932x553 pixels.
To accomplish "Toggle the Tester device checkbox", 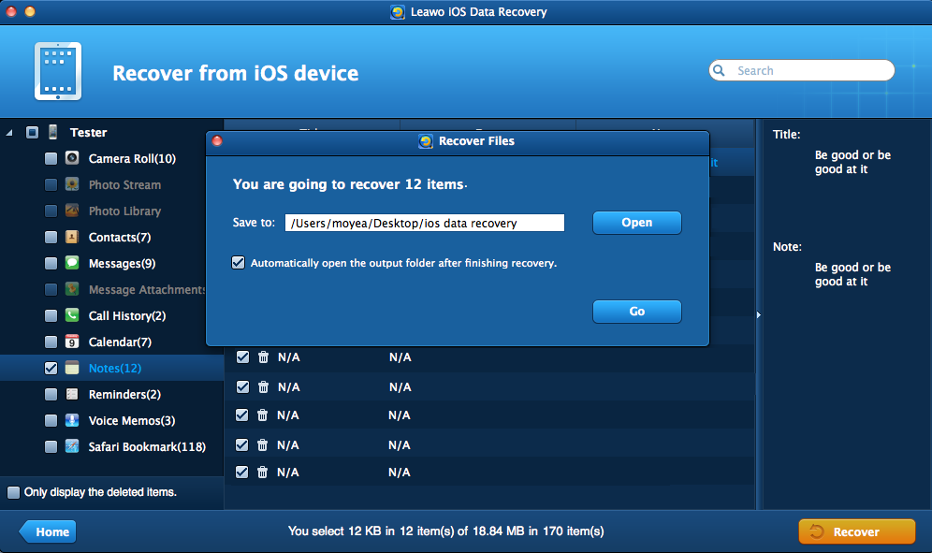I will (32, 132).
